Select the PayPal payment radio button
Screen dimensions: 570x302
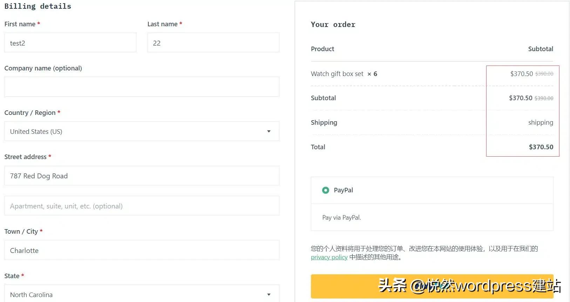point(326,190)
